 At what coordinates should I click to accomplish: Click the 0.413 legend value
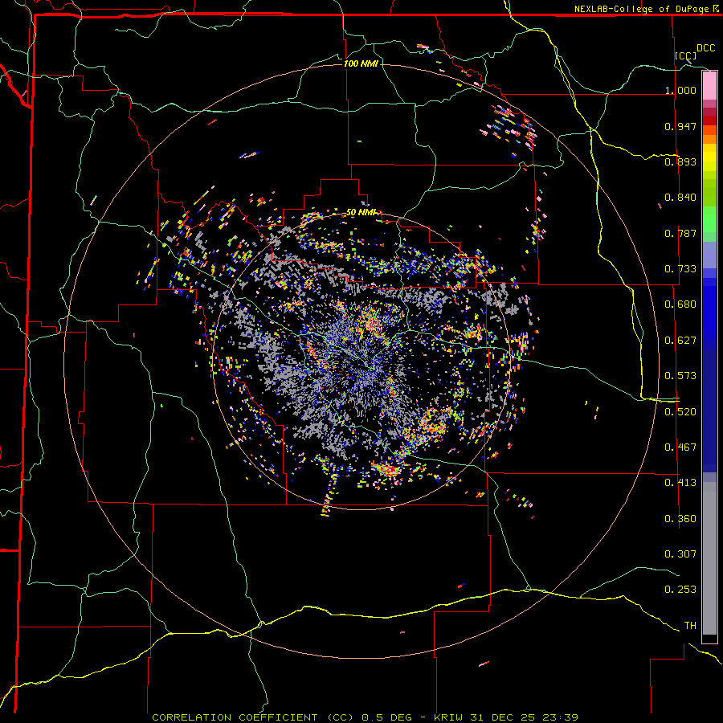(680, 483)
